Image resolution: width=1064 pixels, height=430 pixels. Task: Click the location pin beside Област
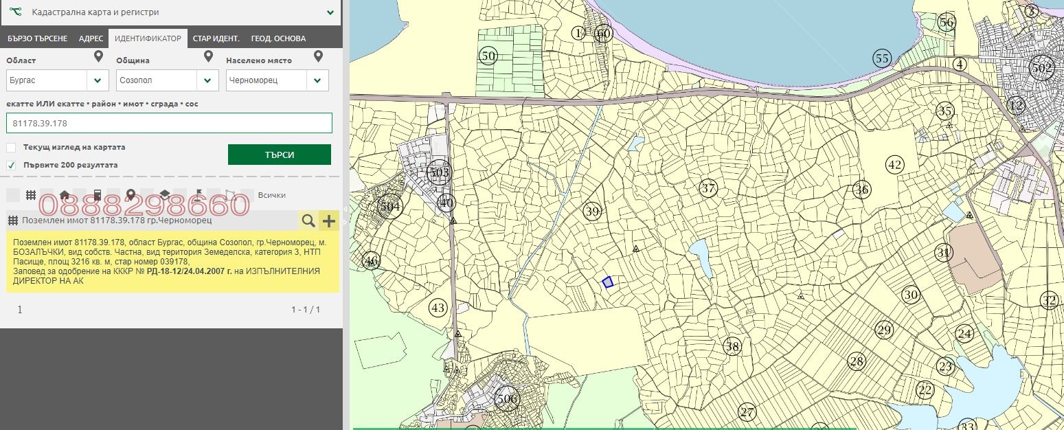(x=98, y=57)
